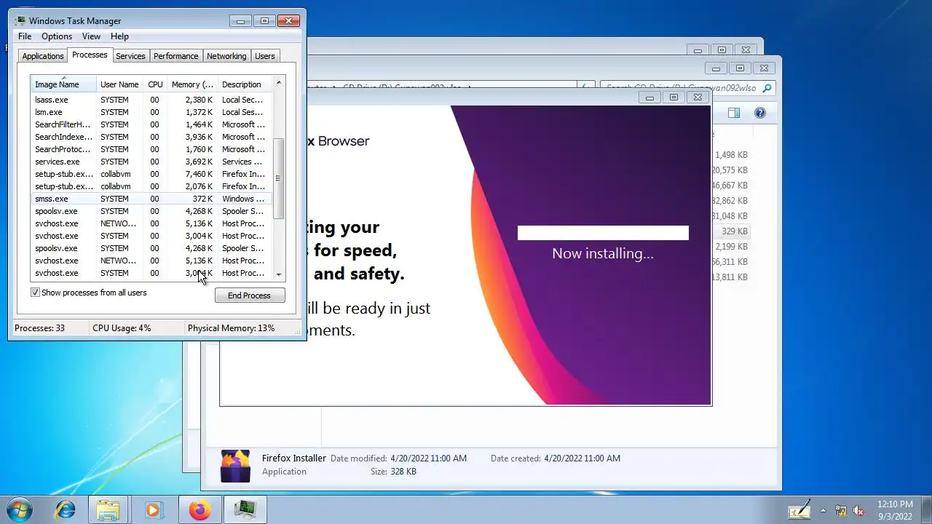
Task: Show hidden system tray icons
Action: click(x=824, y=511)
